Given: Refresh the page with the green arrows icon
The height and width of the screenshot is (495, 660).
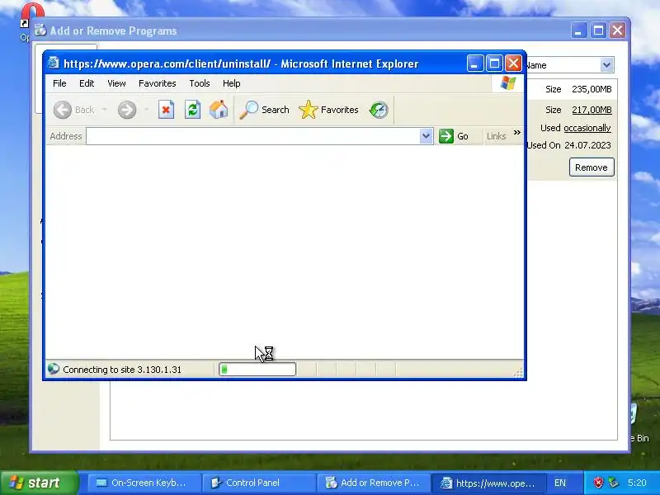Looking at the screenshot, I should [192, 110].
